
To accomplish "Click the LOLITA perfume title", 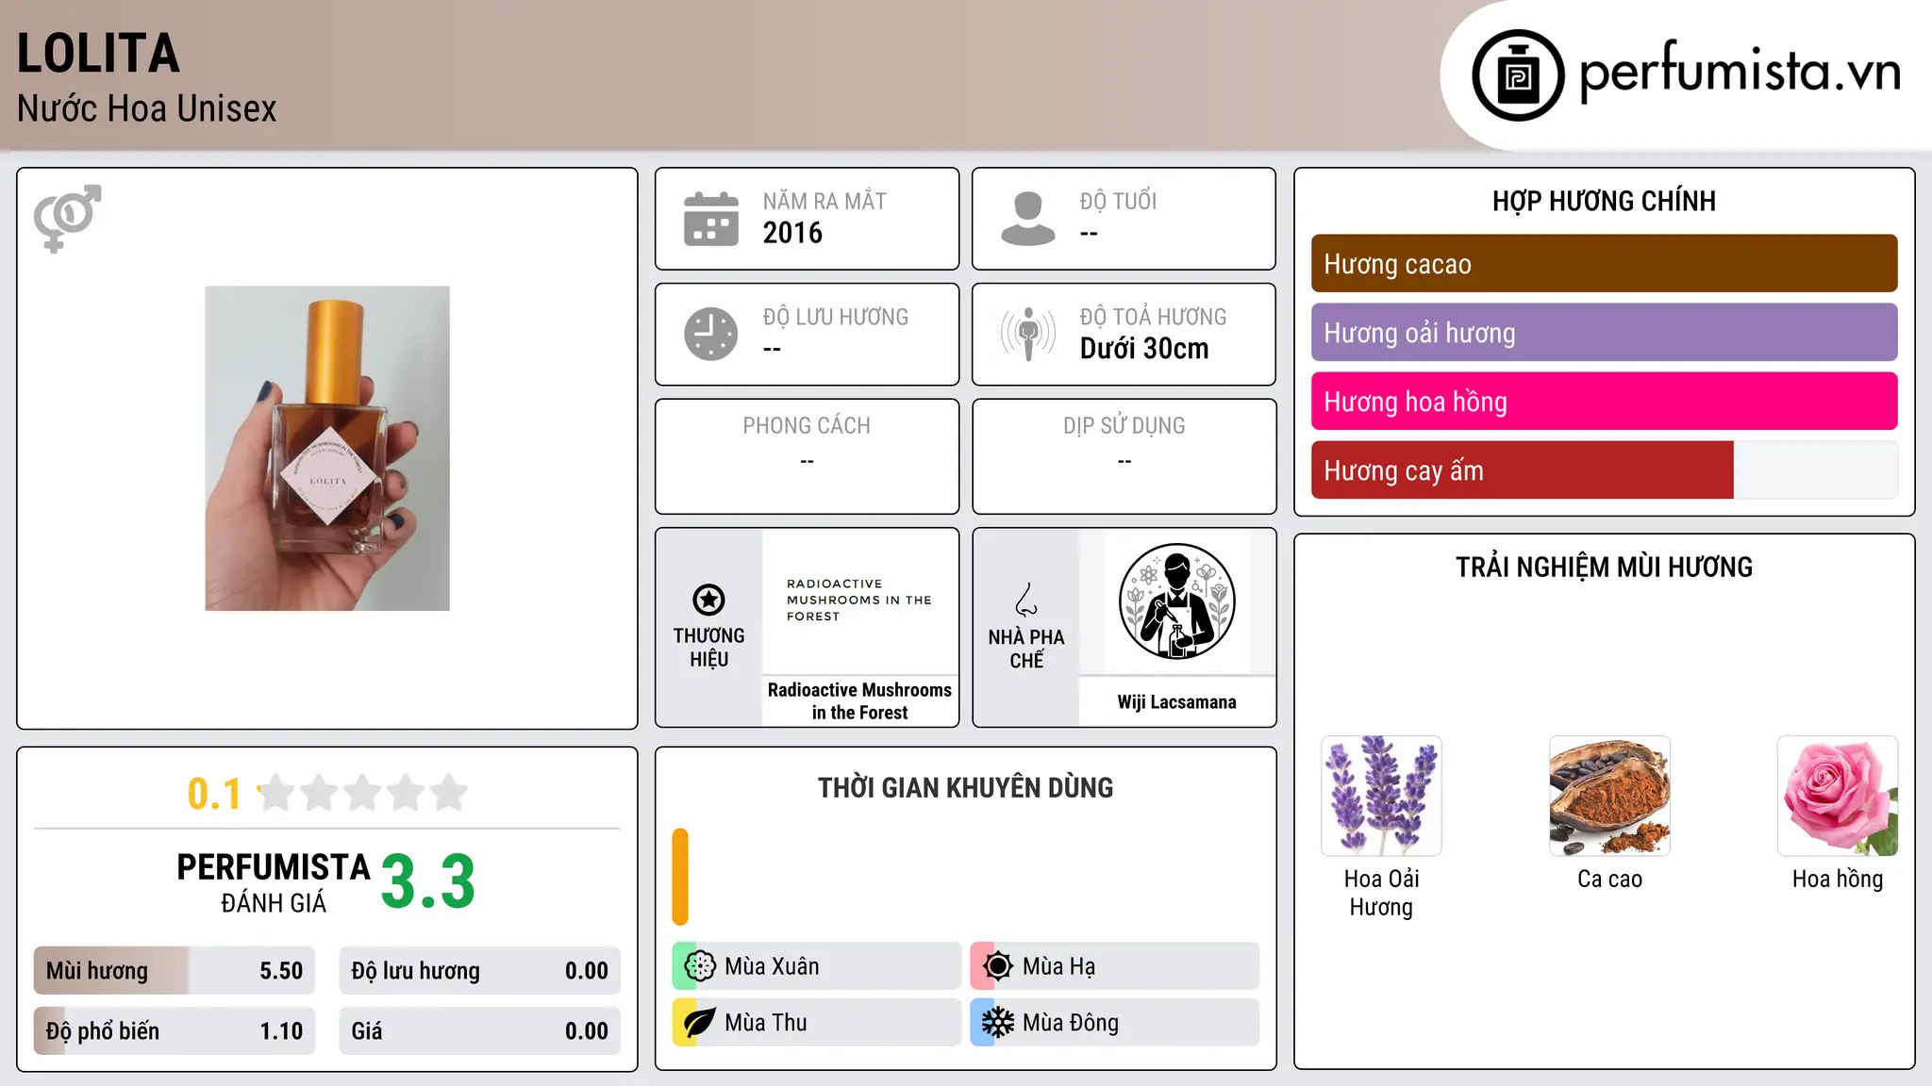I will point(98,54).
